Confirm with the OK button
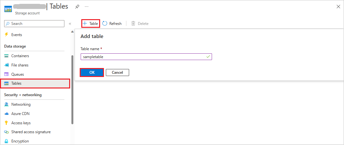This screenshot has width=344, height=145. point(92,72)
